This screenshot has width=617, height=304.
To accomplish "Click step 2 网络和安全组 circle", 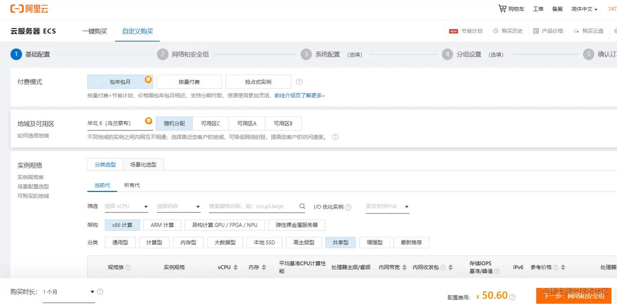I will point(162,54).
